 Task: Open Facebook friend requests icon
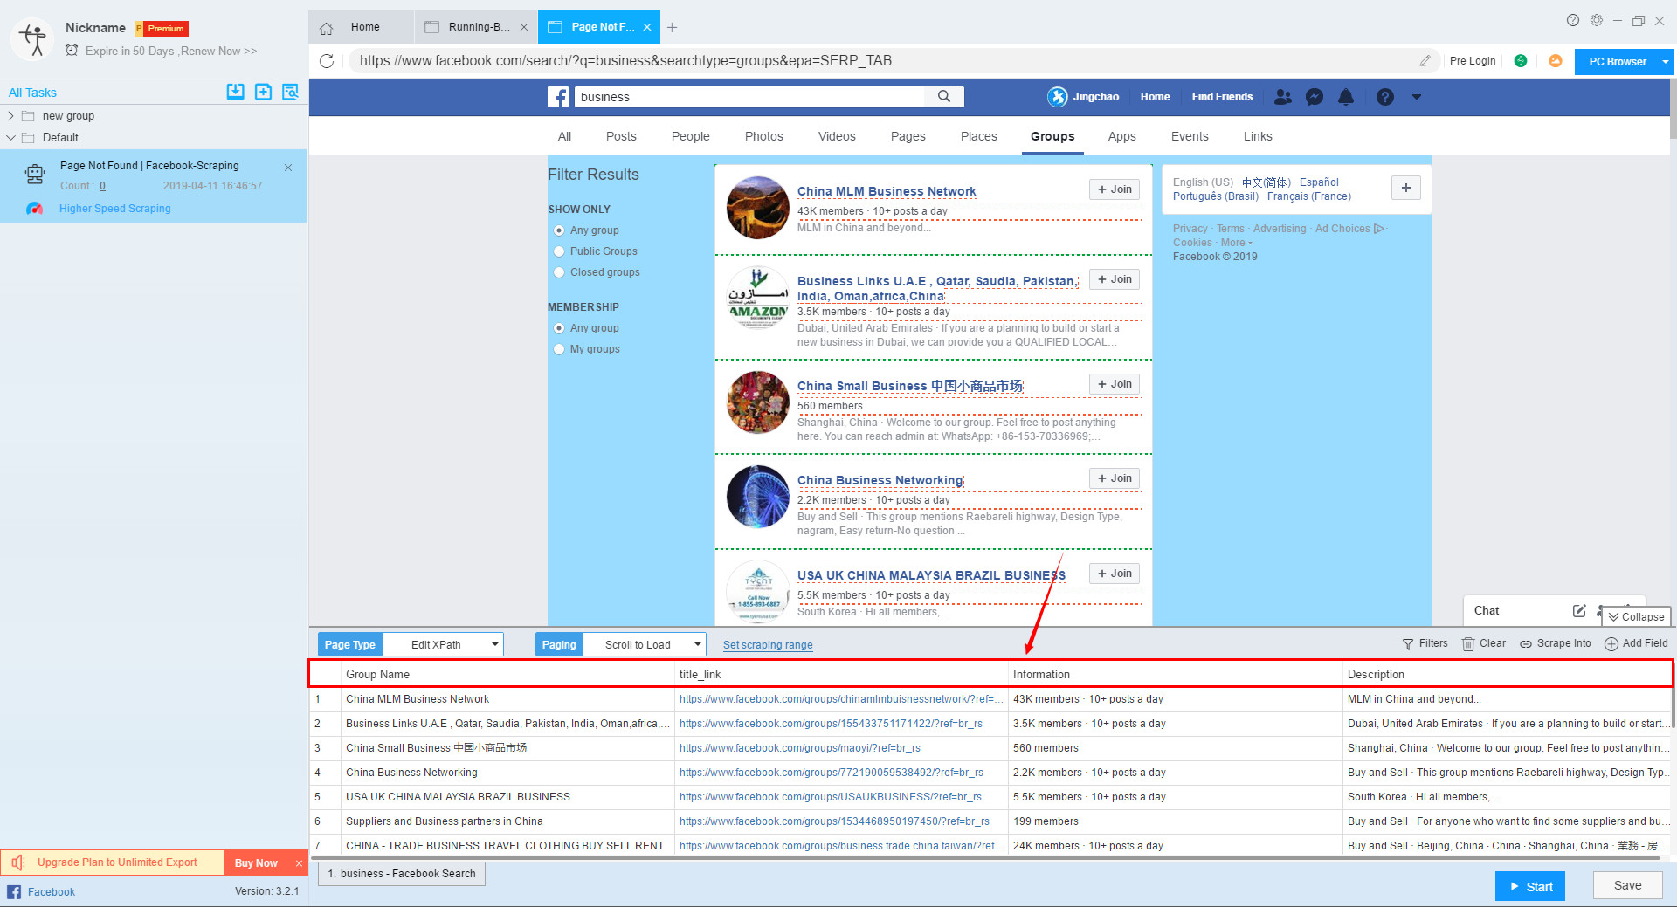click(x=1282, y=97)
